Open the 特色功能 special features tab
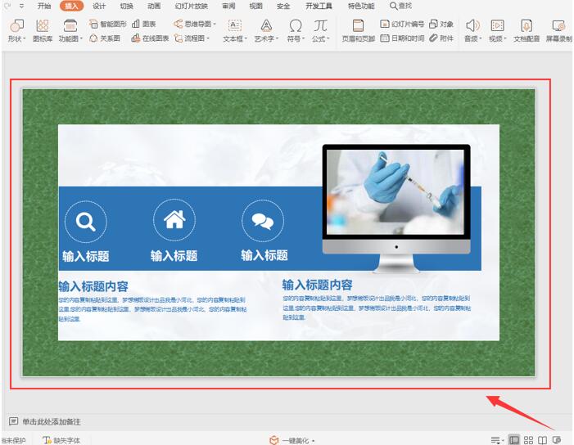574x445 pixels. pyautogui.click(x=361, y=6)
